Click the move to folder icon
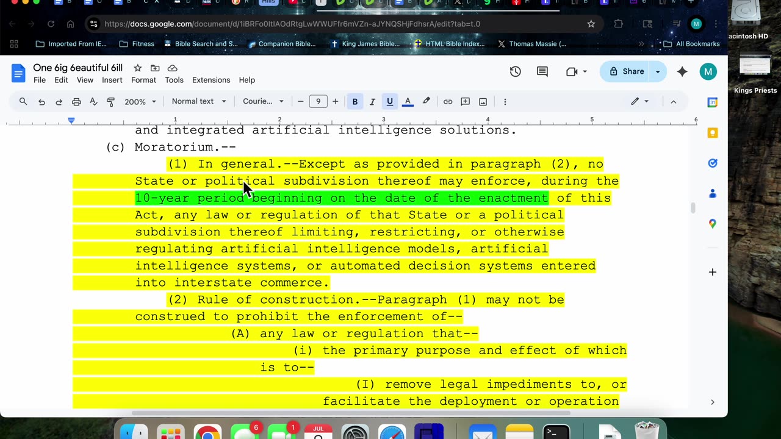This screenshot has height=439, width=781. pos(155,68)
